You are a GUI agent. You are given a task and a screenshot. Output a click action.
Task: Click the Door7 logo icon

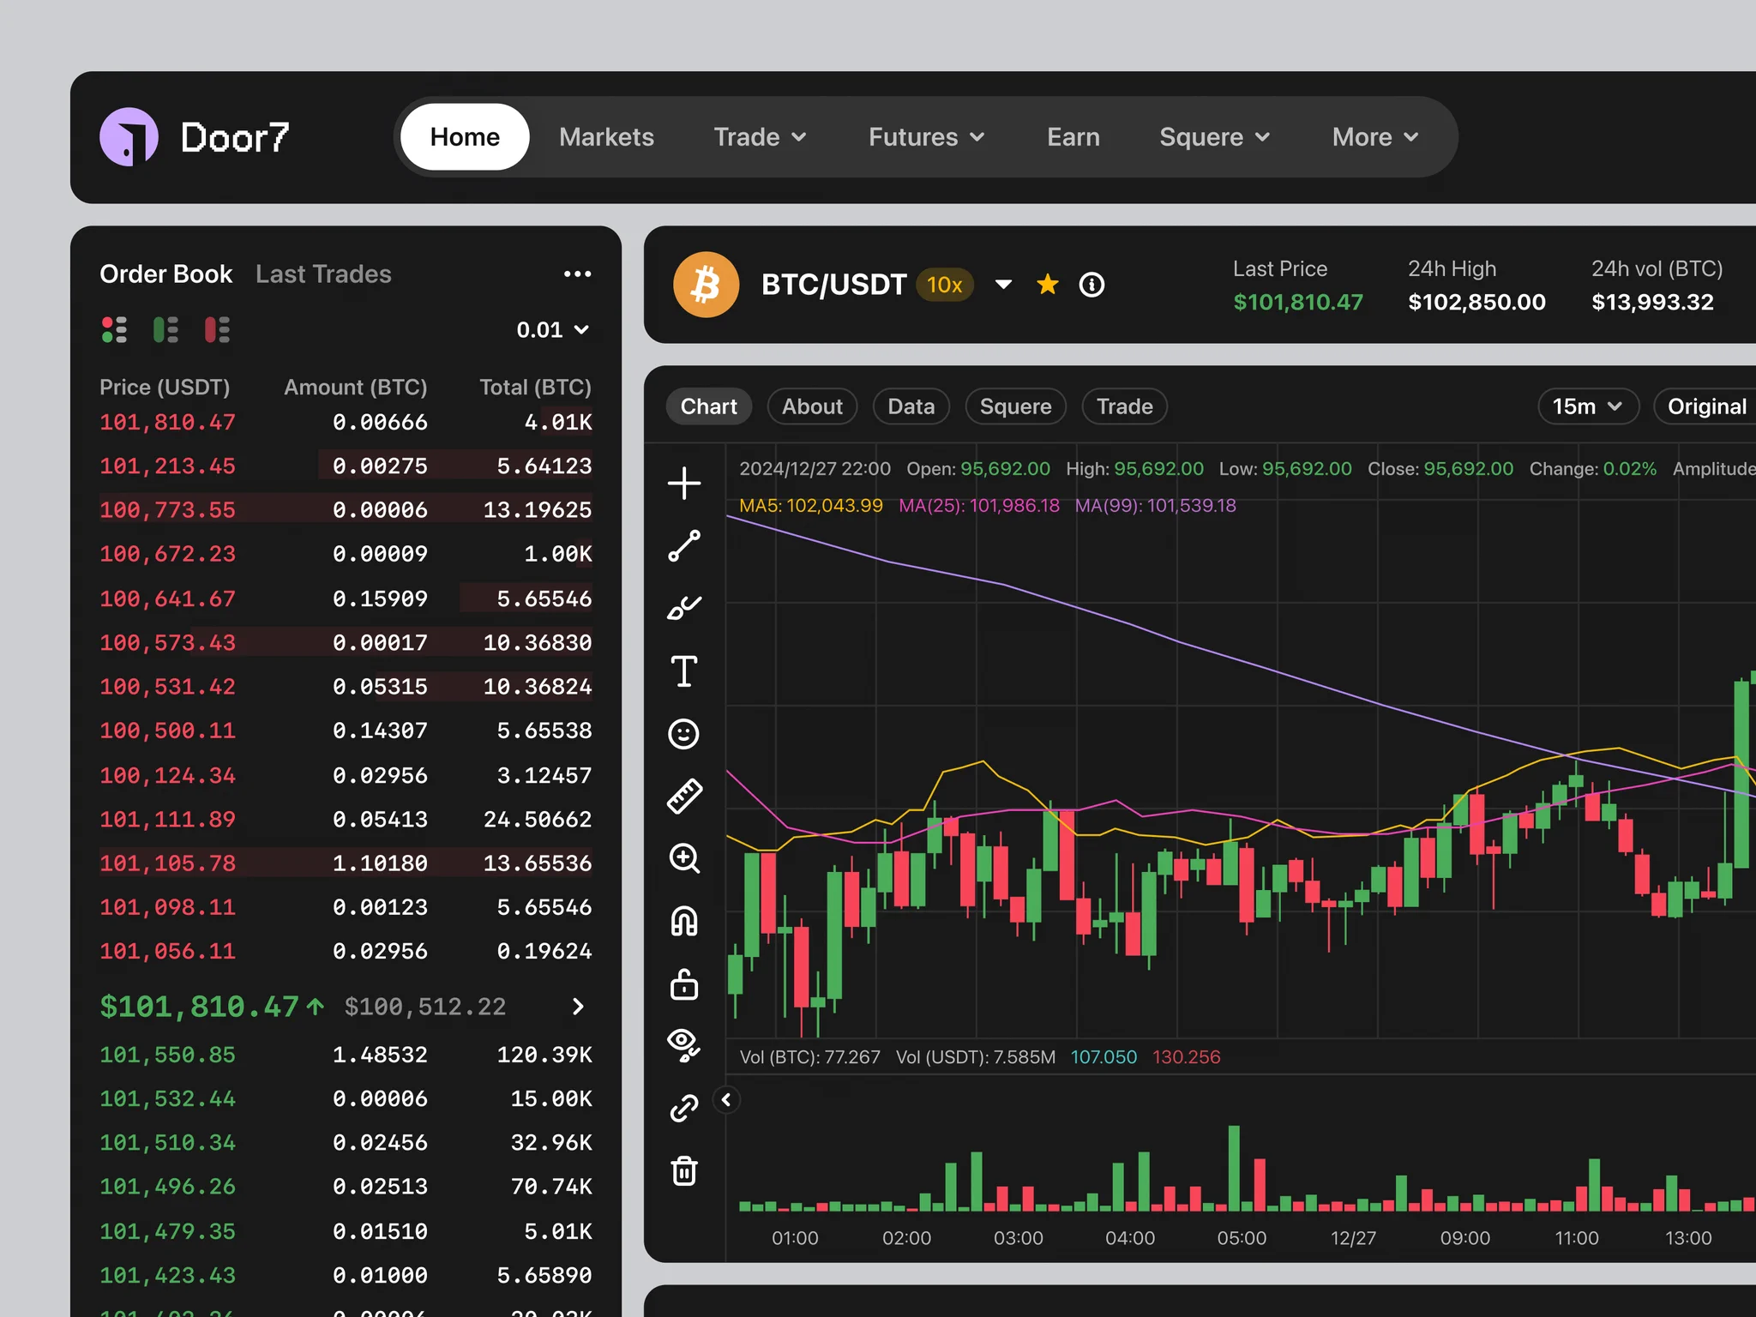pos(129,137)
